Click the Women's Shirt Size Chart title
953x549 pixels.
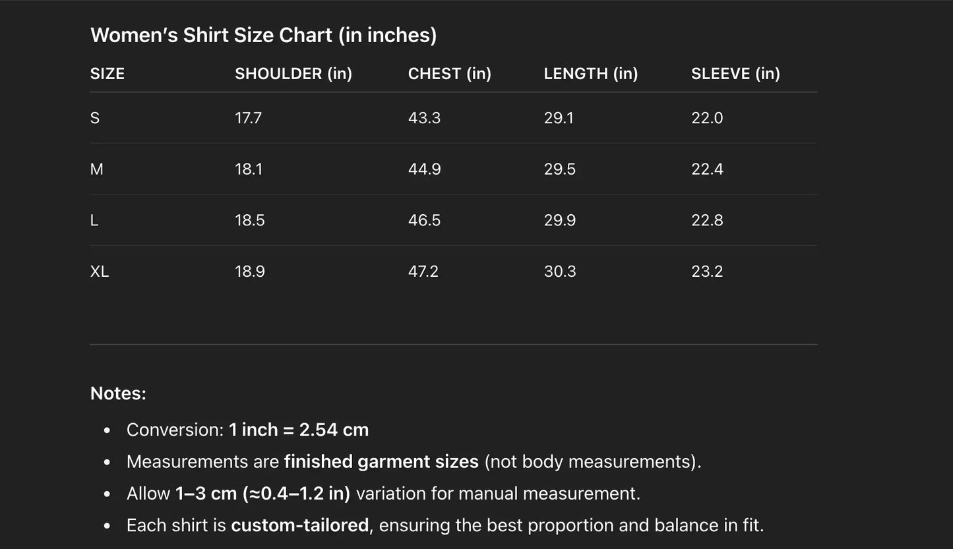pyautogui.click(x=263, y=35)
